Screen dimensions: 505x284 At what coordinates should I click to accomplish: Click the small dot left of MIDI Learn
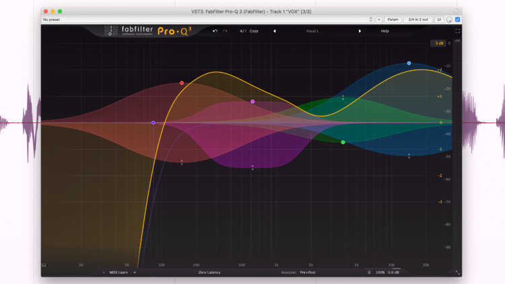pyautogui.click(x=104, y=273)
